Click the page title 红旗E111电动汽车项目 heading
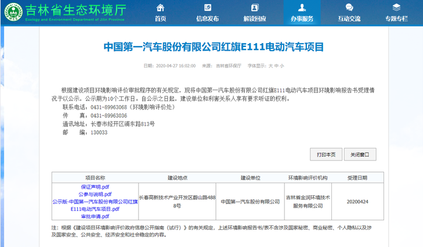Image resolution: width=423 pixels, height=247 pixels. click(x=213, y=46)
